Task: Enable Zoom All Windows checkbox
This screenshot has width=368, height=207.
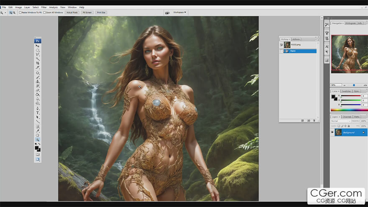Action: tap(44, 13)
